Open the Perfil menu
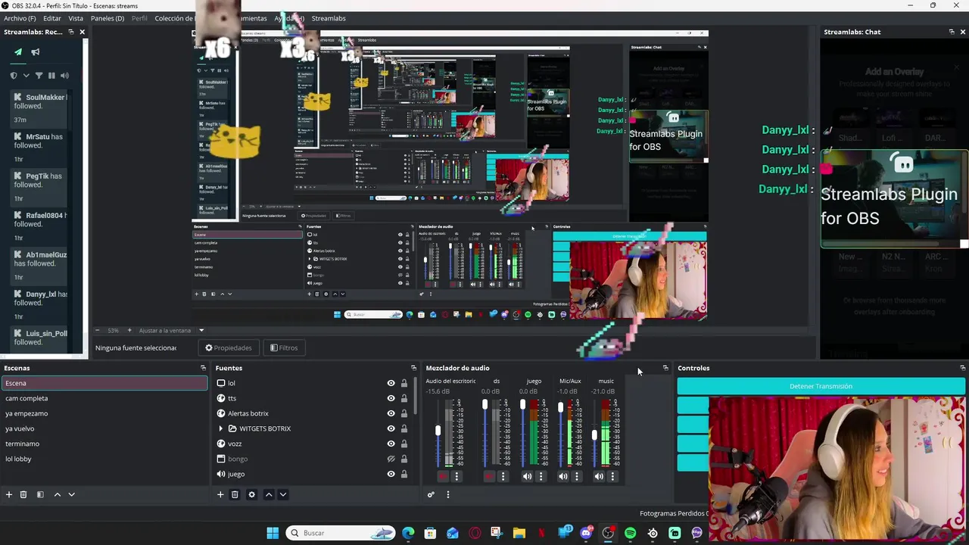 (139, 18)
